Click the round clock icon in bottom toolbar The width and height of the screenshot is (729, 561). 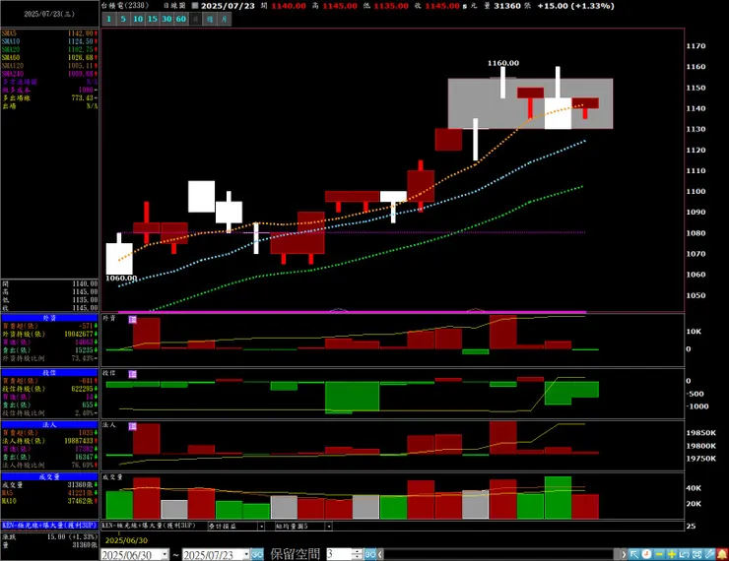click(x=646, y=554)
